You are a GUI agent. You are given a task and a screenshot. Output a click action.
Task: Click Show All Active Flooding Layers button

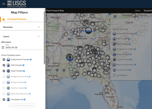click(22, 105)
